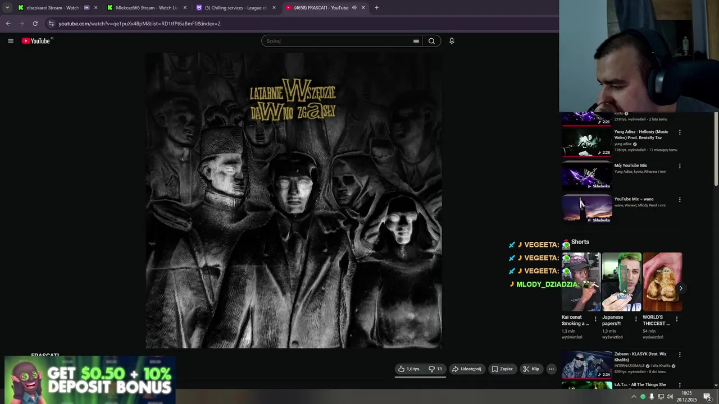Click the search magnifier button
Image resolution: width=719 pixels, height=404 pixels.
pyautogui.click(x=431, y=40)
